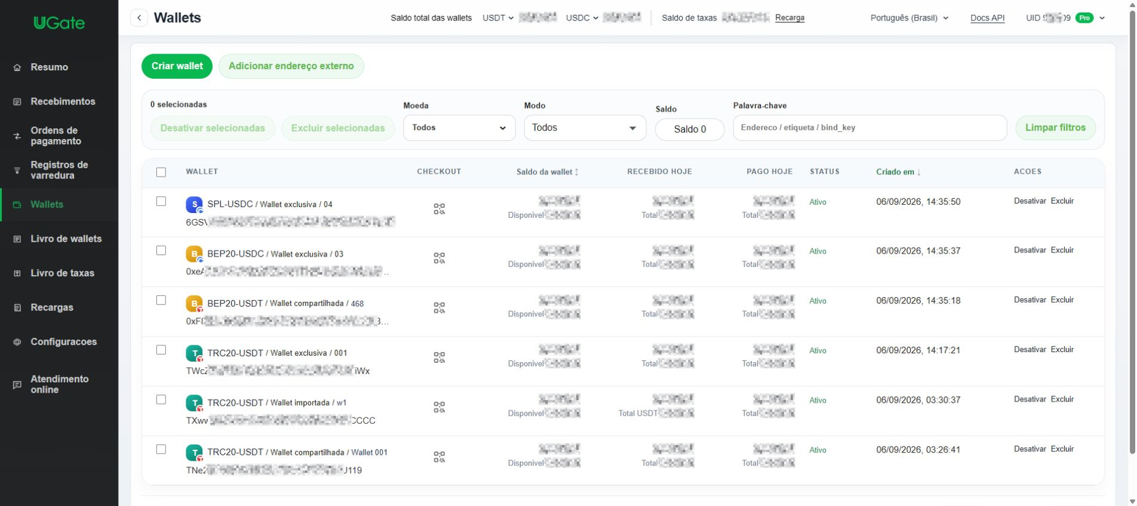Check the BEP20-USDC wallet 03 row

[x=161, y=250]
